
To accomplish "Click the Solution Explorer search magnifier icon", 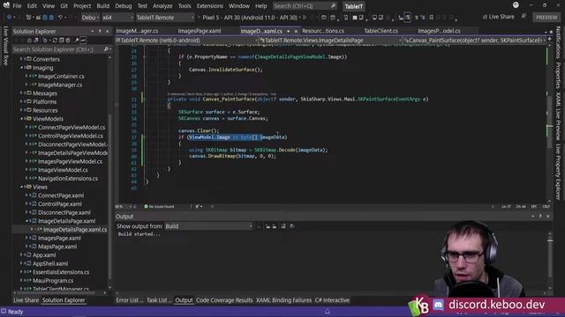I will [106, 49].
